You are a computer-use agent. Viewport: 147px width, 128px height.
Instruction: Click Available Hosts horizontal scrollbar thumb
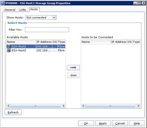tap(36, 106)
